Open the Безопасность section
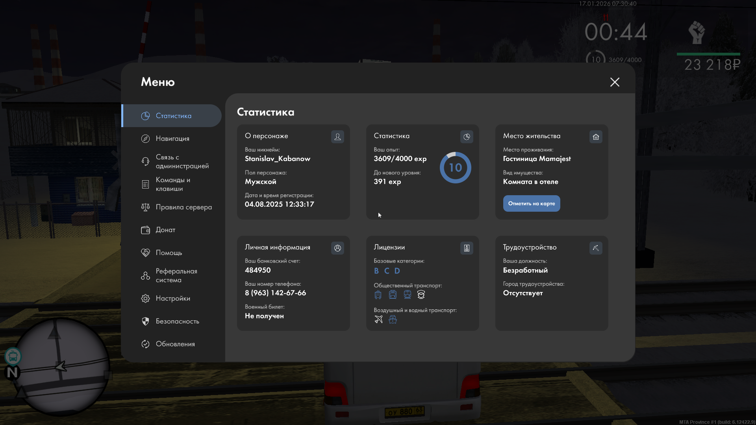Viewport: 756px width, 425px height. (x=177, y=321)
